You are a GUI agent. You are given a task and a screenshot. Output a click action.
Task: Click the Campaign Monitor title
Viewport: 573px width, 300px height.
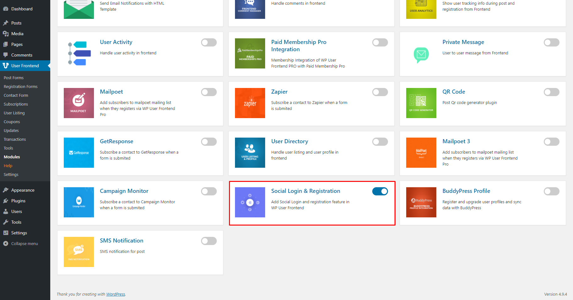click(124, 191)
